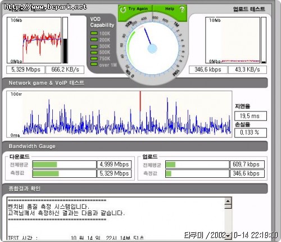Click the over 1M VOD capability indicator
Screen dimensions: 281x242
(94, 65)
